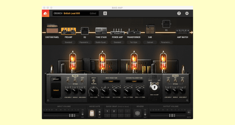Select the Preamp module icon
Image resolution: width=235 pixels, height=125 pixels.
coord(68,31)
